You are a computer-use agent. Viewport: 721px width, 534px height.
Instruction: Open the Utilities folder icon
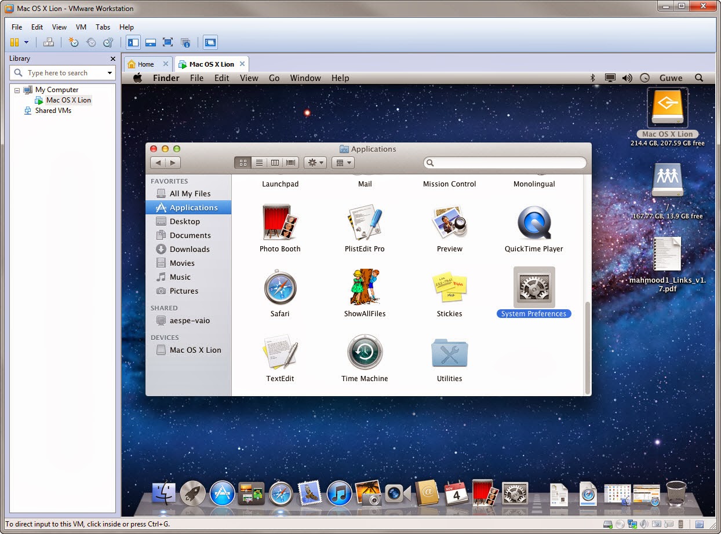(x=449, y=352)
